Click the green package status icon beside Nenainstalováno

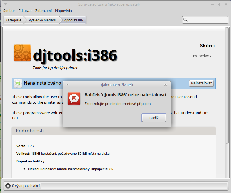[x=18, y=84]
